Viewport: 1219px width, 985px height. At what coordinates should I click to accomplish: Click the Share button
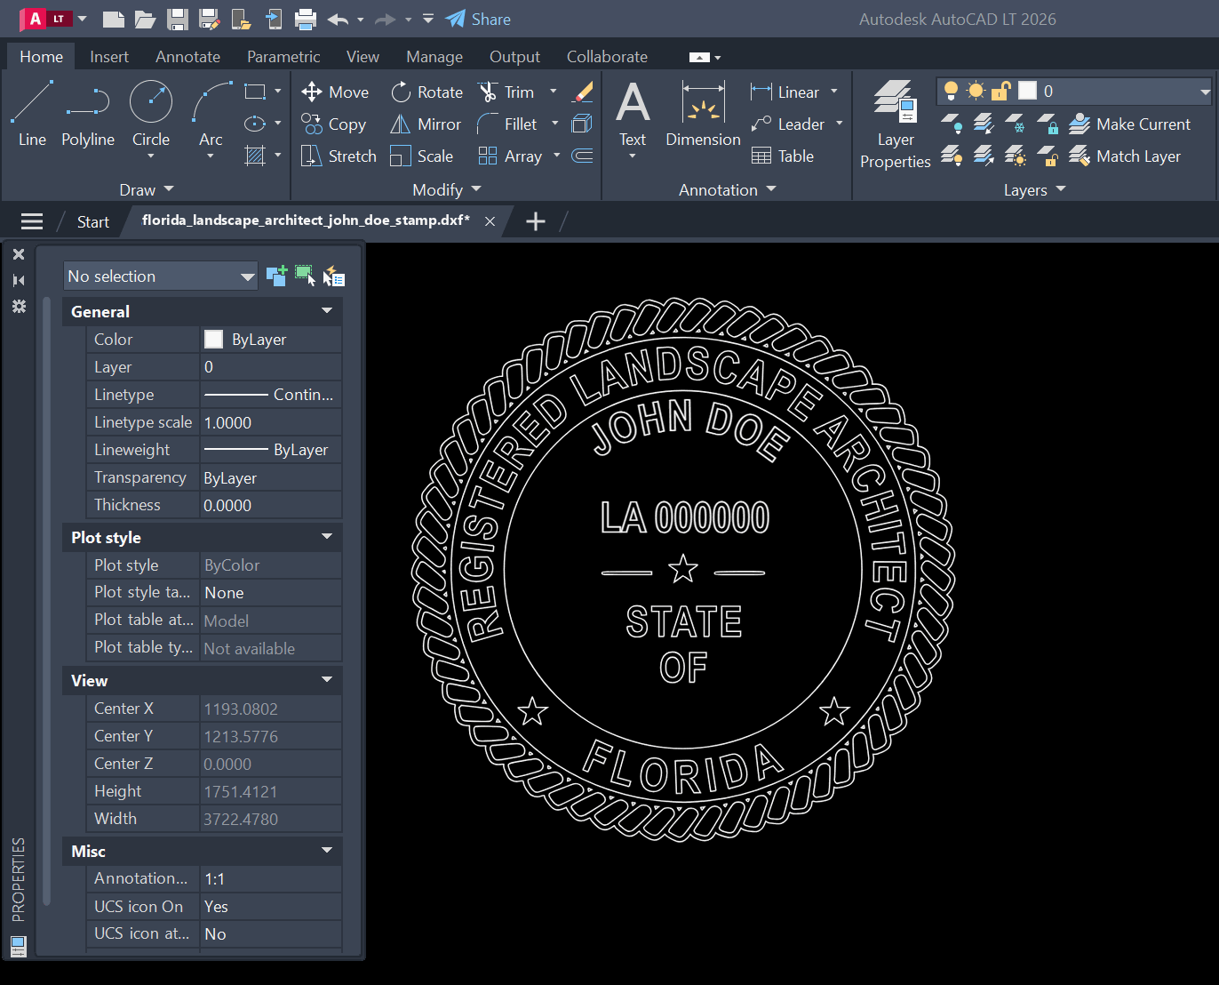tap(478, 19)
